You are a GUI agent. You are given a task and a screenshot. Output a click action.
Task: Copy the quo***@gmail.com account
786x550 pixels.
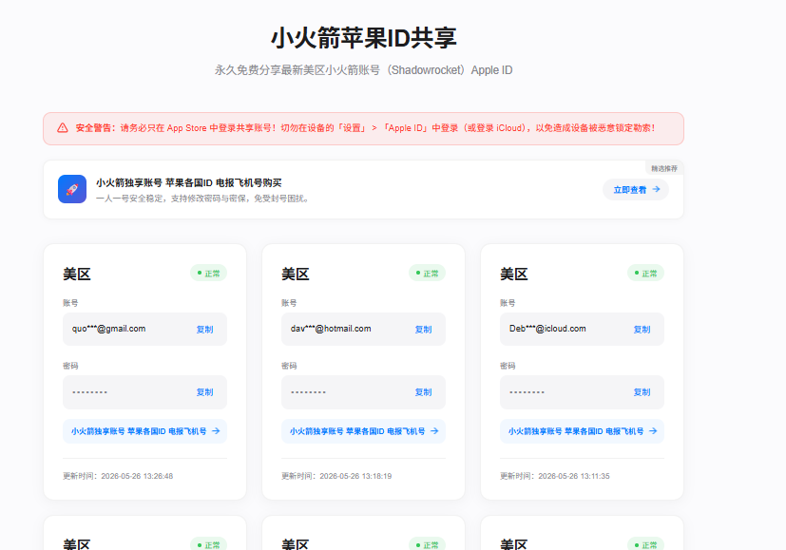tap(204, 330)
